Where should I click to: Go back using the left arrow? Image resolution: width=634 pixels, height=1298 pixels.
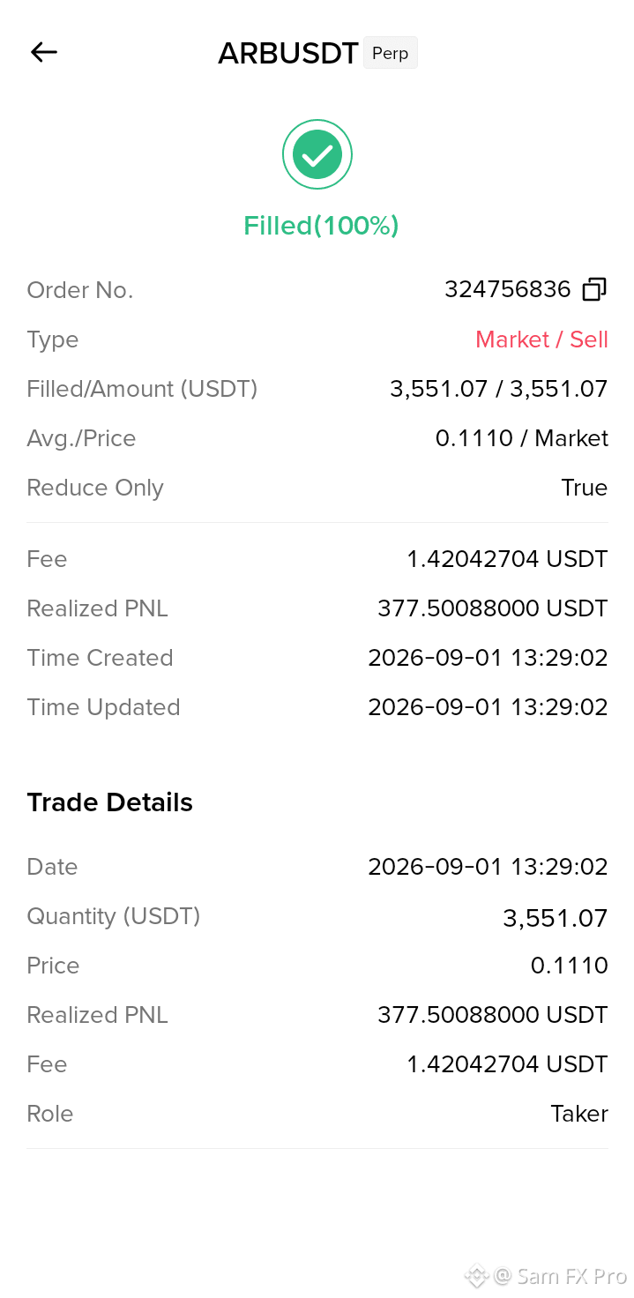[44, 52]
